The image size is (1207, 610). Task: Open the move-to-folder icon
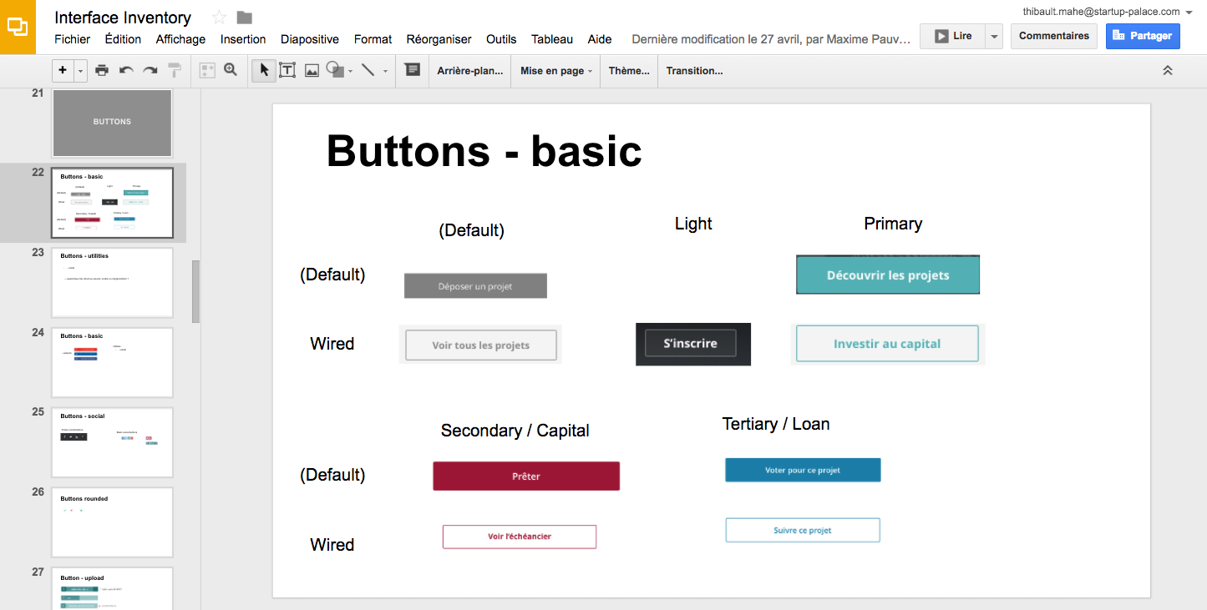[x=244, y=18]
